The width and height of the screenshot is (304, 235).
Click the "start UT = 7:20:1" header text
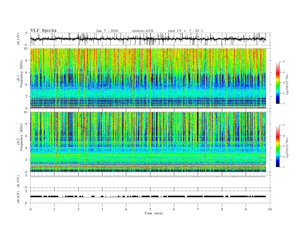[x=185, y=31]
